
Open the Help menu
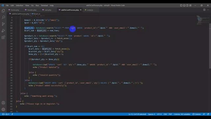coord(52,5)
